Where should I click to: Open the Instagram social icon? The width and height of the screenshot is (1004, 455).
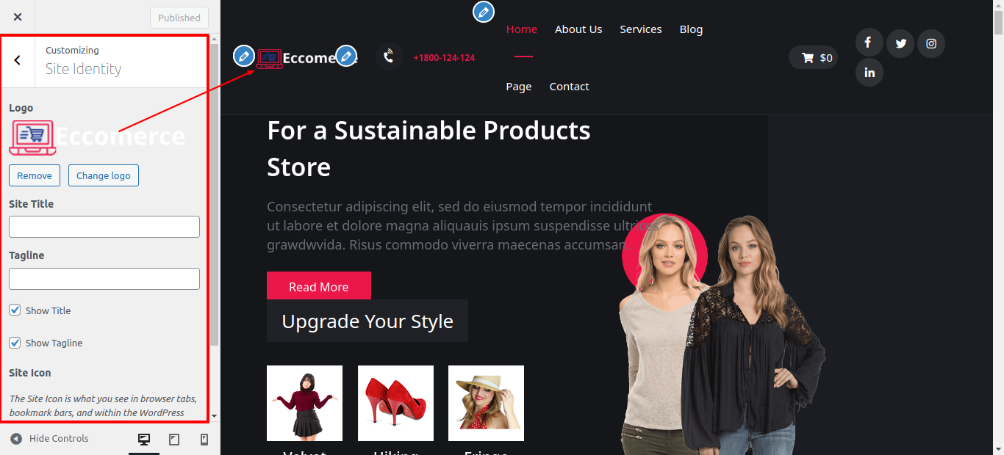point(931,43)
